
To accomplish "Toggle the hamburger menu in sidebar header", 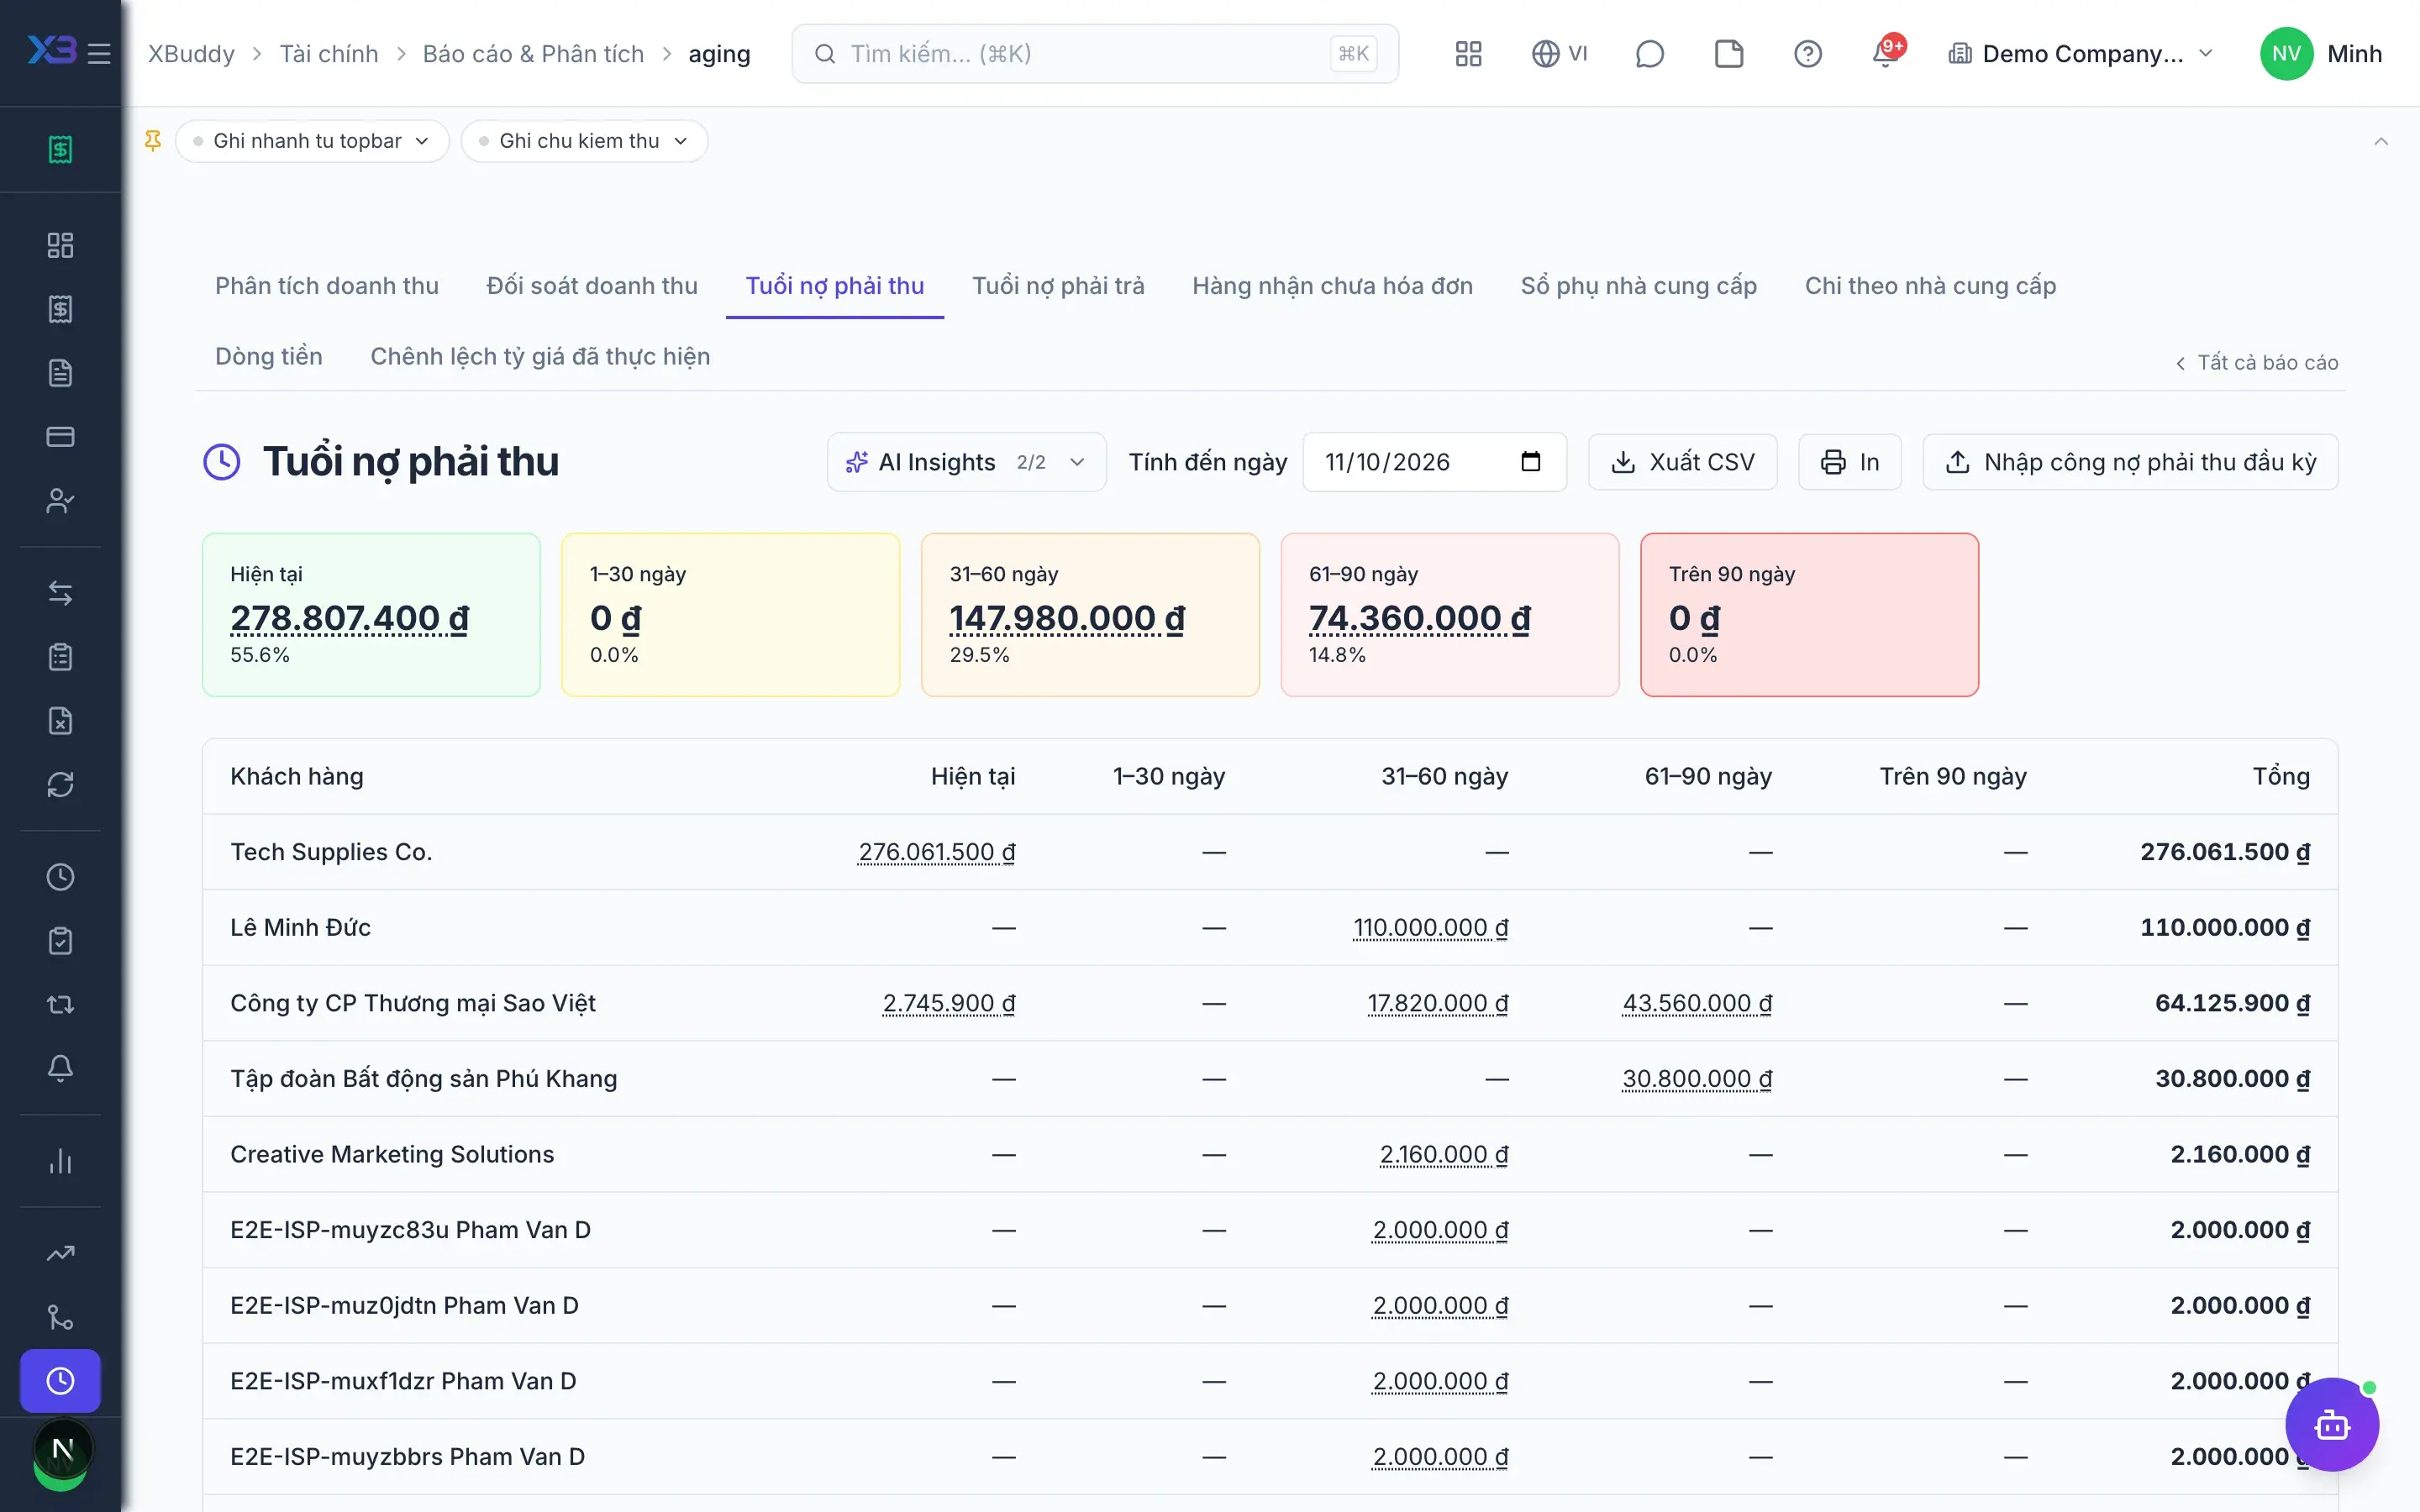I will (x=99, y=54).
